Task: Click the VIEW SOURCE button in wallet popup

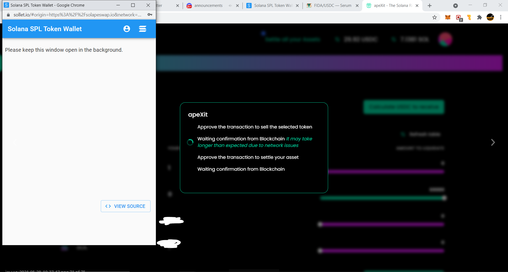Action: tap(126, 206)
